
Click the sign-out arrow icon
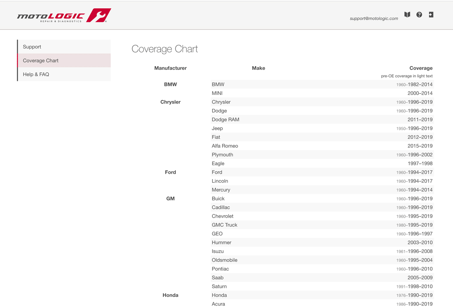(431, 15)
